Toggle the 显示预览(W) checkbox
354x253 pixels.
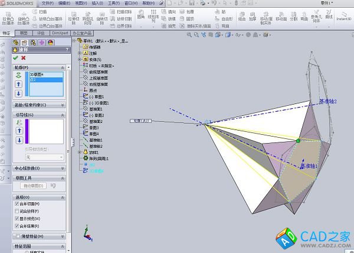click(16, 219)
